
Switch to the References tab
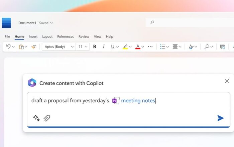66,37
